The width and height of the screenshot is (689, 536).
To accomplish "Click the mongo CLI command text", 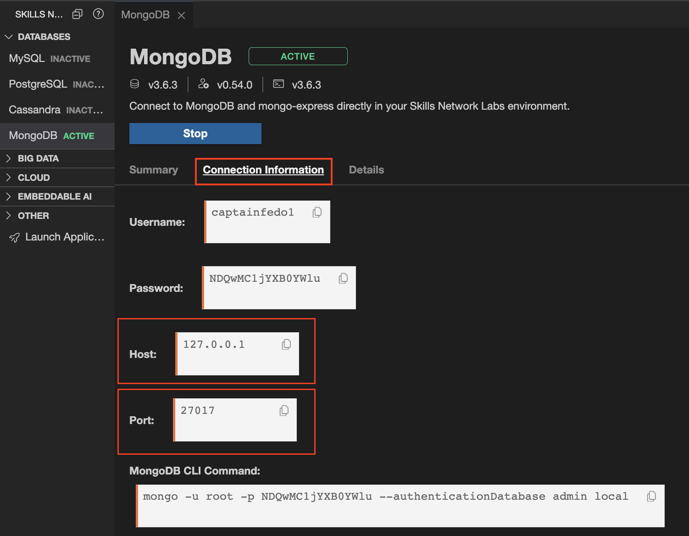I will pos(386,497).
